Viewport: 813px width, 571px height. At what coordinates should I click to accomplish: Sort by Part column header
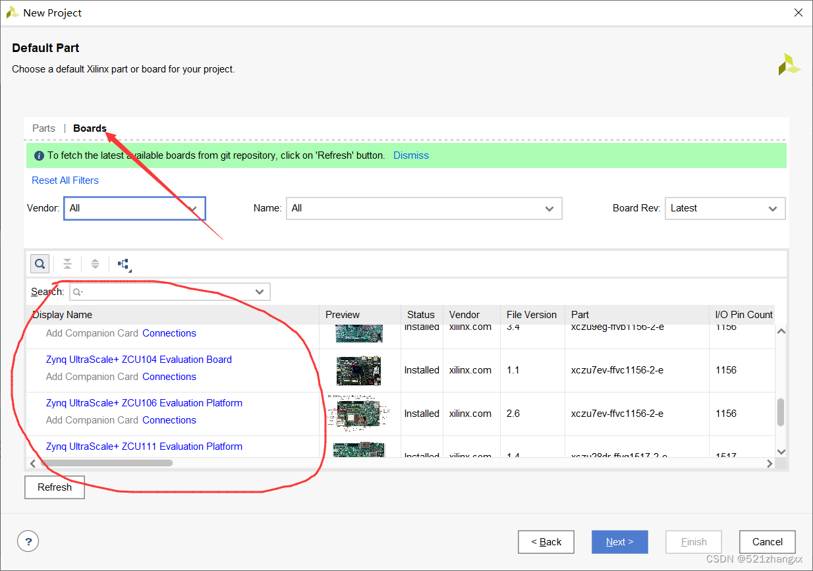coord(637,315)
